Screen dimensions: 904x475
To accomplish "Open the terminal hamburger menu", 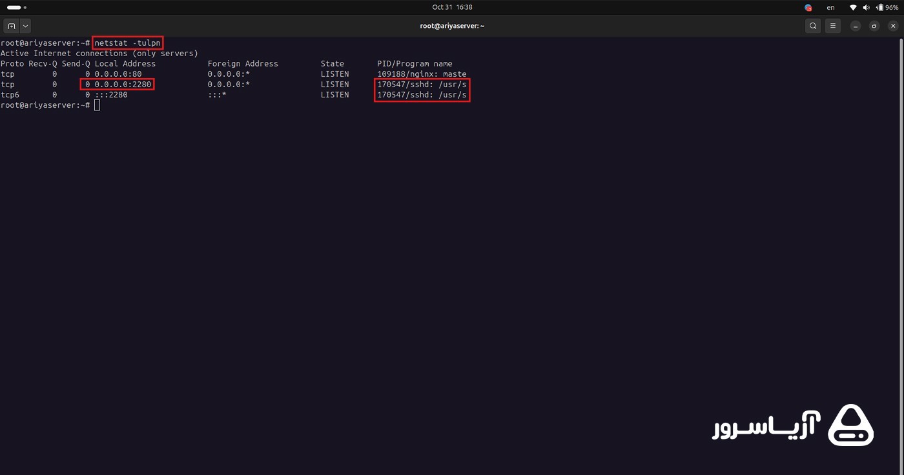I will pyautogui.click(x=833, y=26).
